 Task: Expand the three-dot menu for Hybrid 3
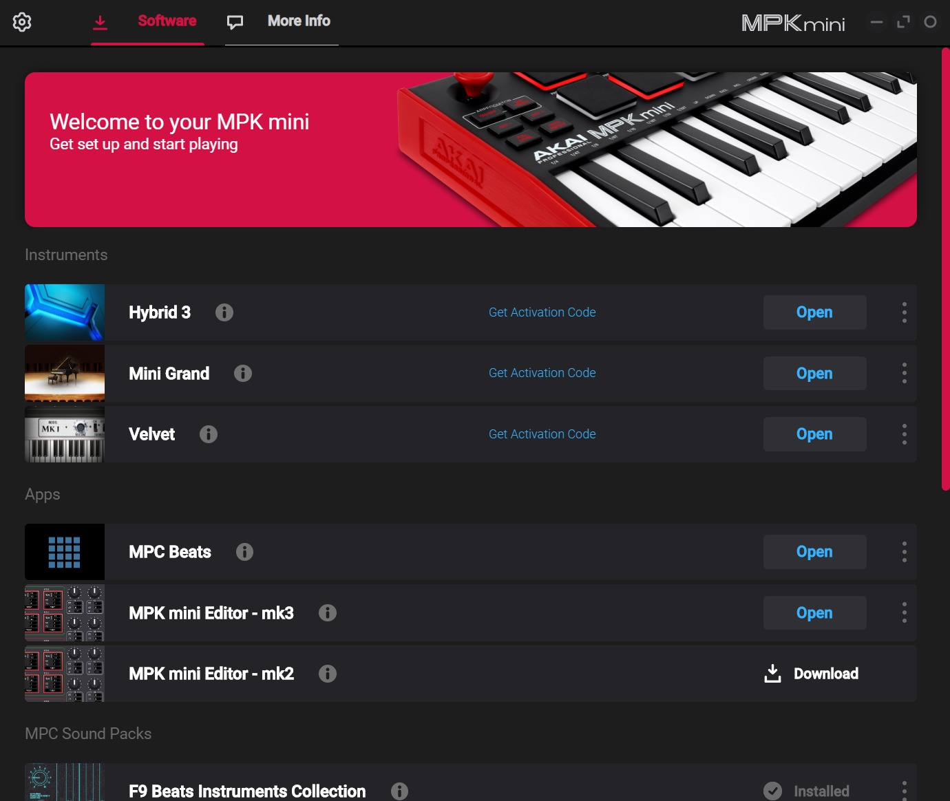[905, 312]
